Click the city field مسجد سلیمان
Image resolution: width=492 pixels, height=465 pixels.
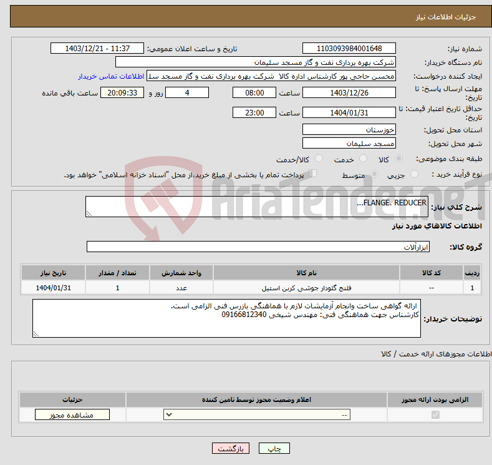click(349, 143)
